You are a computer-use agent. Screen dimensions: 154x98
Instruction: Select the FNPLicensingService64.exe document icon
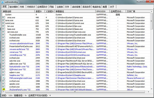coord(4,78)
